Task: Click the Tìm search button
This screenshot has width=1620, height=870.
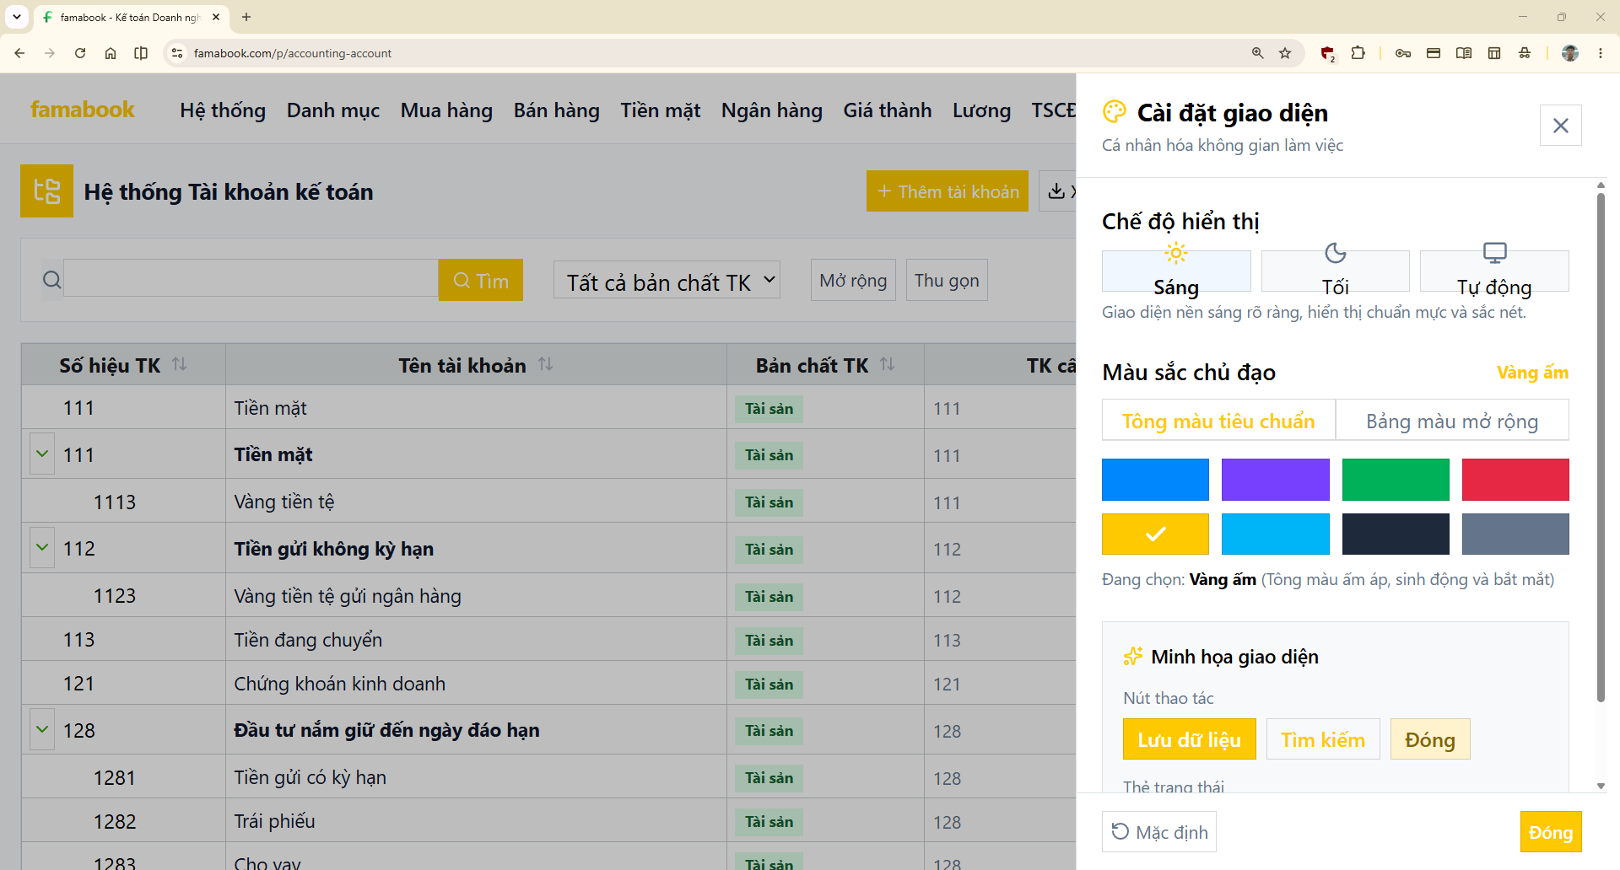Action: coord(481,280)
